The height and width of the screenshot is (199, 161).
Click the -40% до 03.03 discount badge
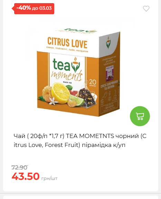(x=33, y=9)
